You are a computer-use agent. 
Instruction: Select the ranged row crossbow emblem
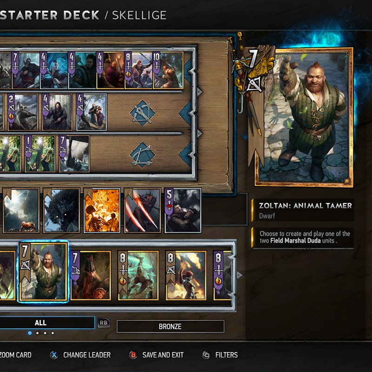[142, 113]
